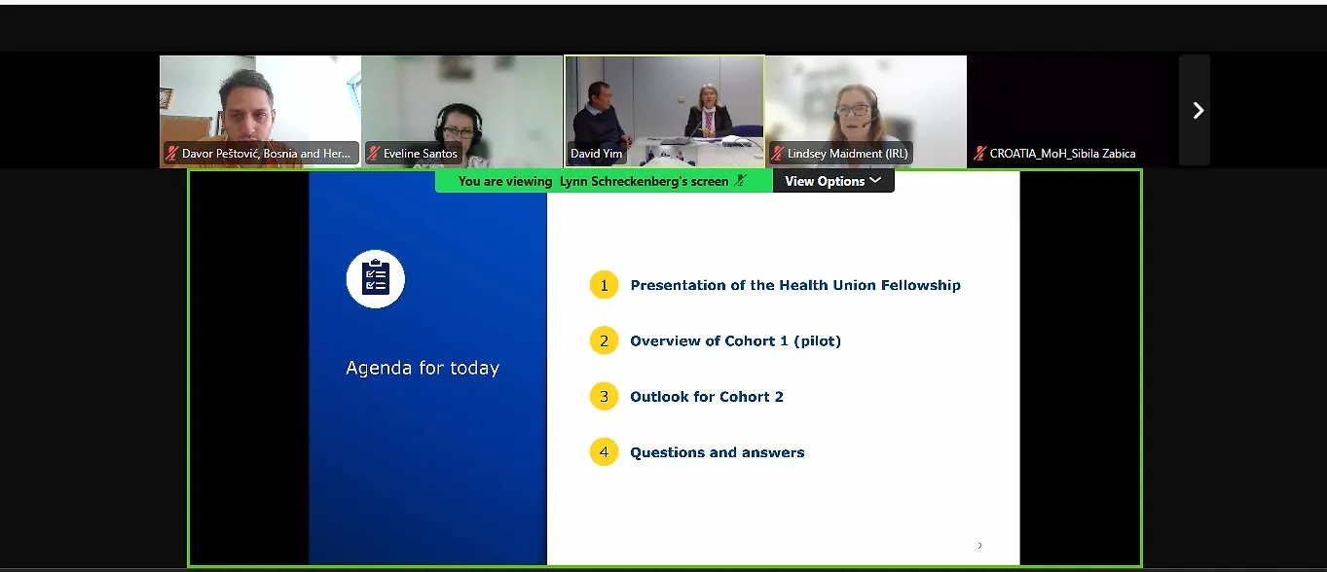Click the yellow number 1 circle
Viewport: 1327px width, 572px height.
pyautogui.click(x=604, y=285)
